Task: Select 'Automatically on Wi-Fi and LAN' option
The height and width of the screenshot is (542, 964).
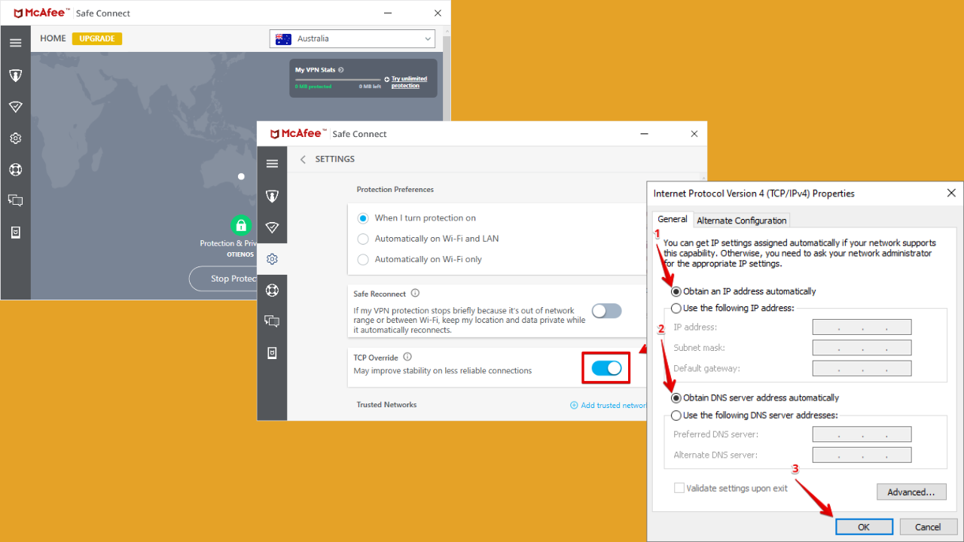Action: [x=362, y=239]
